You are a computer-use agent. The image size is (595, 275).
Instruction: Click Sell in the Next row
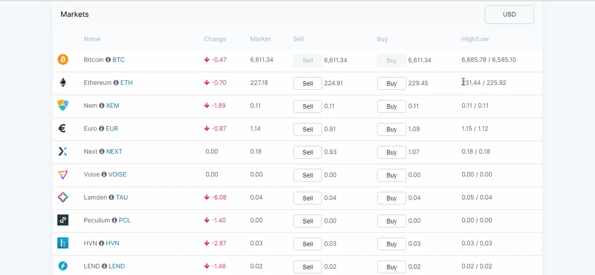[307, 152]
